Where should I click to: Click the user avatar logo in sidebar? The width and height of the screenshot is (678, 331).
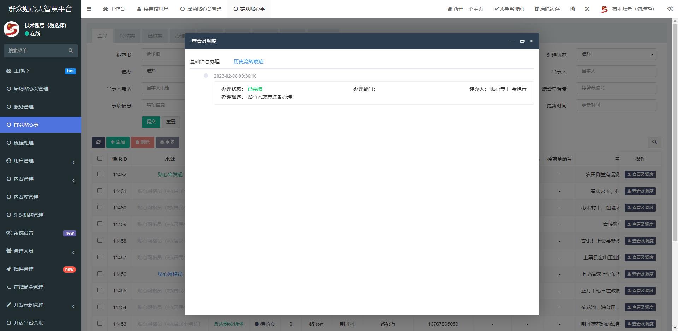point(11,29)
